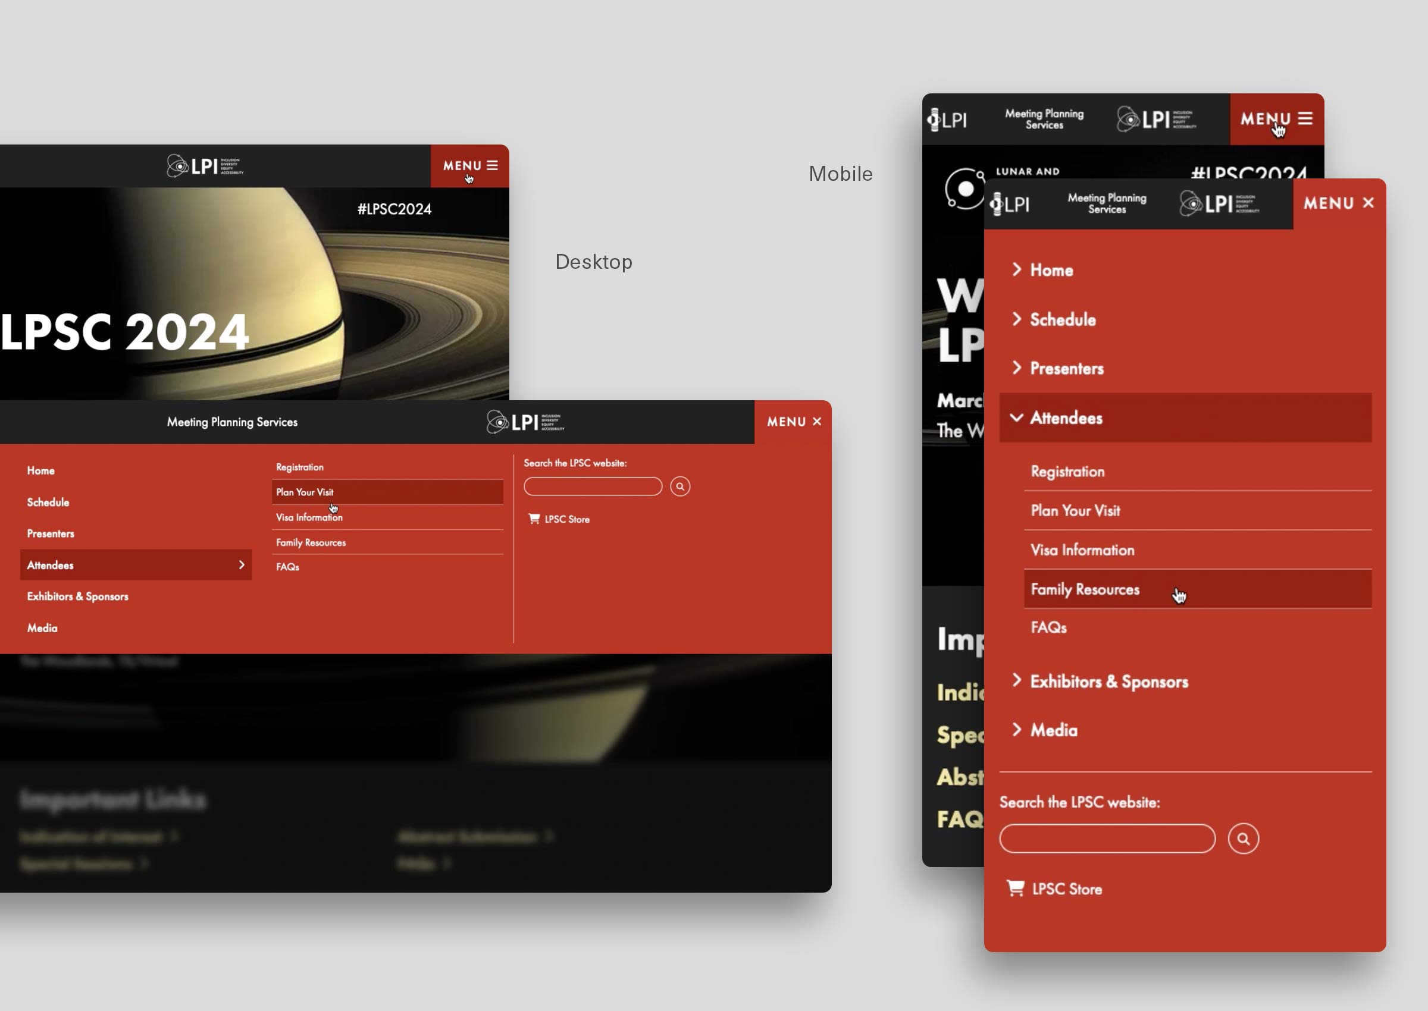Close the open desktop MENU
Viewport: 1428px width, 1011px height.
pos(793,422)
